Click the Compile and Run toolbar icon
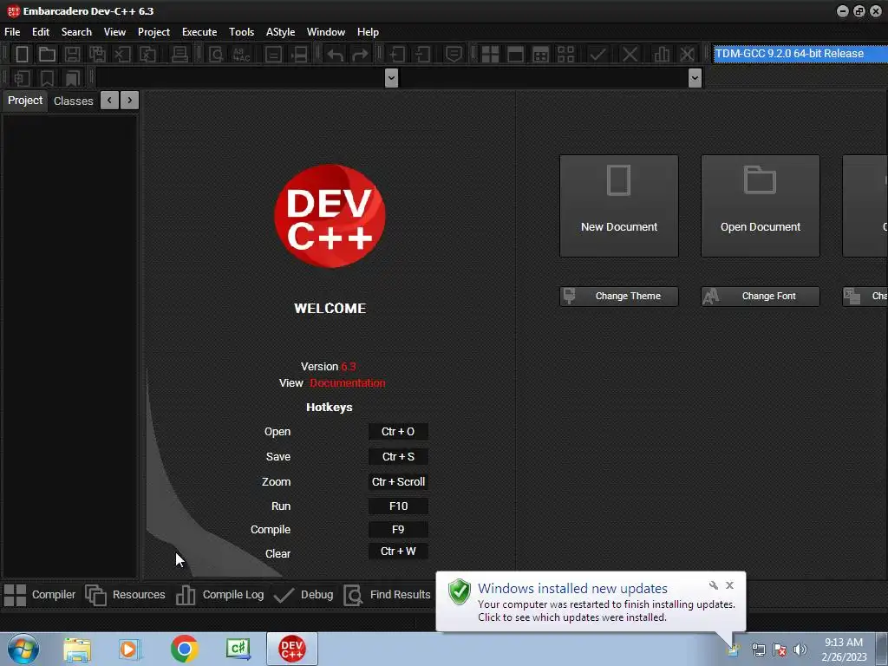Screen dimensions: 888x666 pos(541,55)
